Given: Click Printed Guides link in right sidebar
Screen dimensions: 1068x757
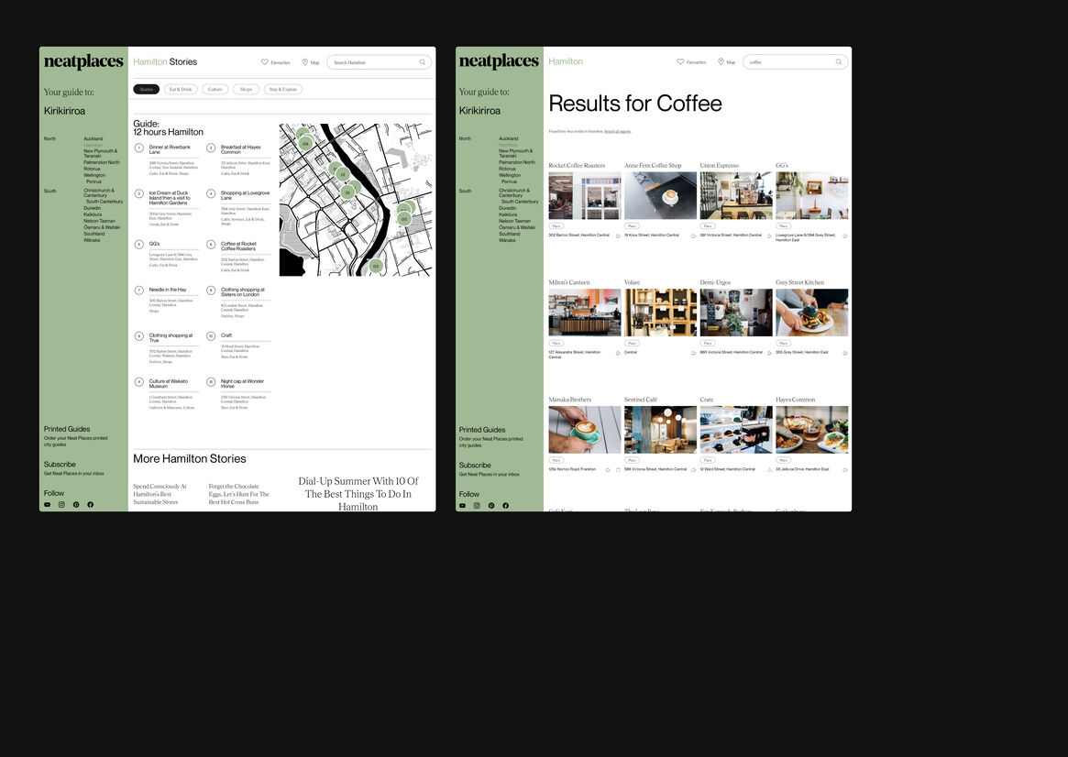Looking at the screenshot, I should (x=481, y=430).
